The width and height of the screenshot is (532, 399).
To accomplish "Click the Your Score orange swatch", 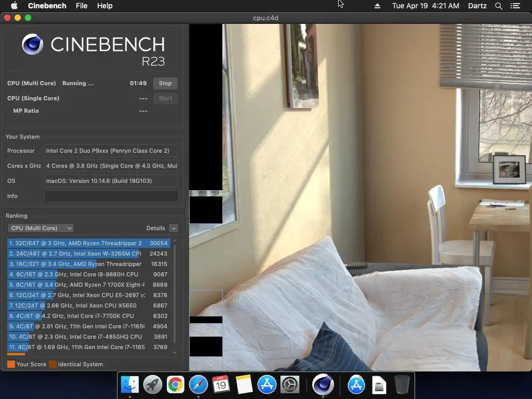I will [11, 364].
